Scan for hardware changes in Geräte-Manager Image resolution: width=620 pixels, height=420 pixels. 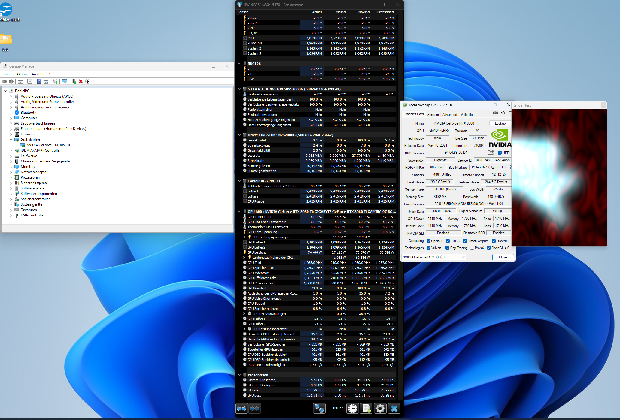click(64, 81)
